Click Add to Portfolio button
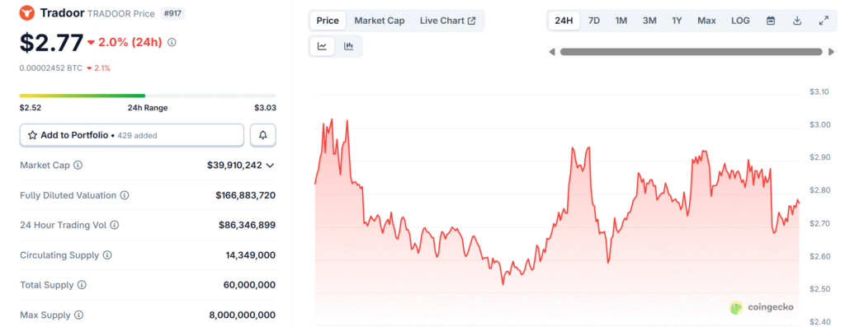Image resolution: width=845 pixels, height=327 pixels. click(x=132, y=135)
